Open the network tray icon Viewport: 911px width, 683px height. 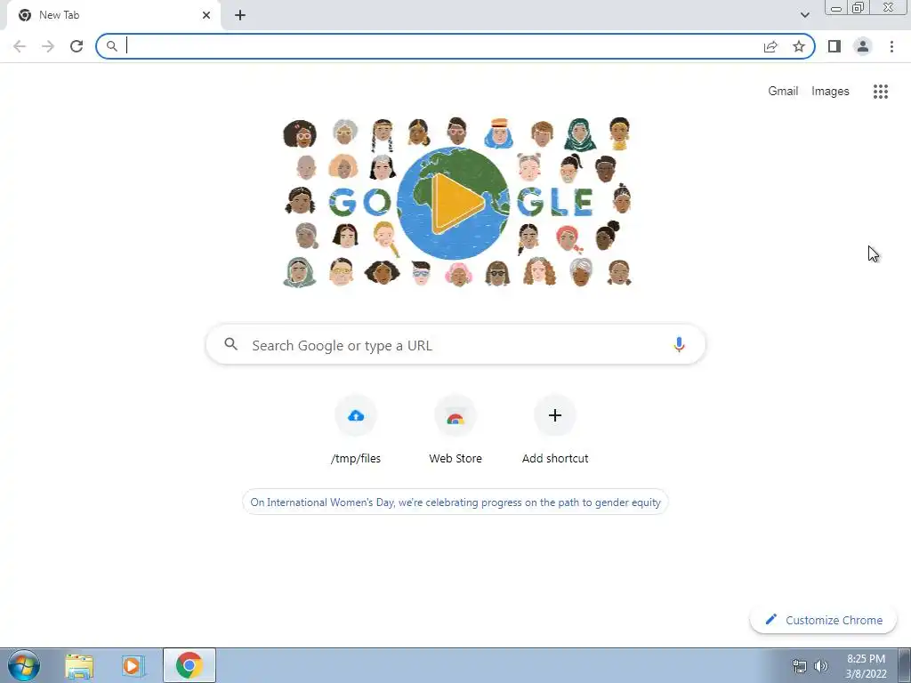(x=800, y=667)
